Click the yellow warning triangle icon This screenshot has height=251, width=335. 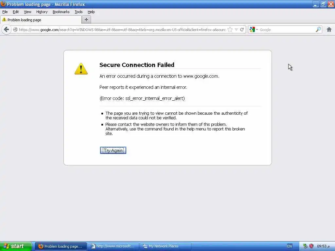tap(81, 69)
